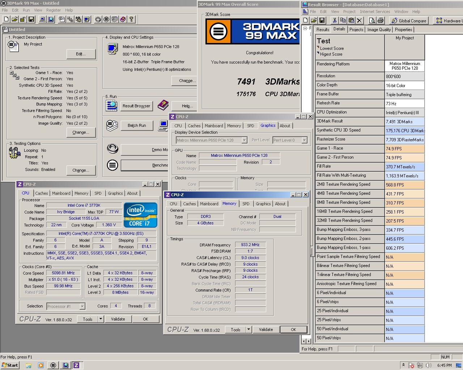Click Print icon in Result Browser toolbar
Image resolution: width=463 pixels, height=370 pixels.
[x=380, y=21]
